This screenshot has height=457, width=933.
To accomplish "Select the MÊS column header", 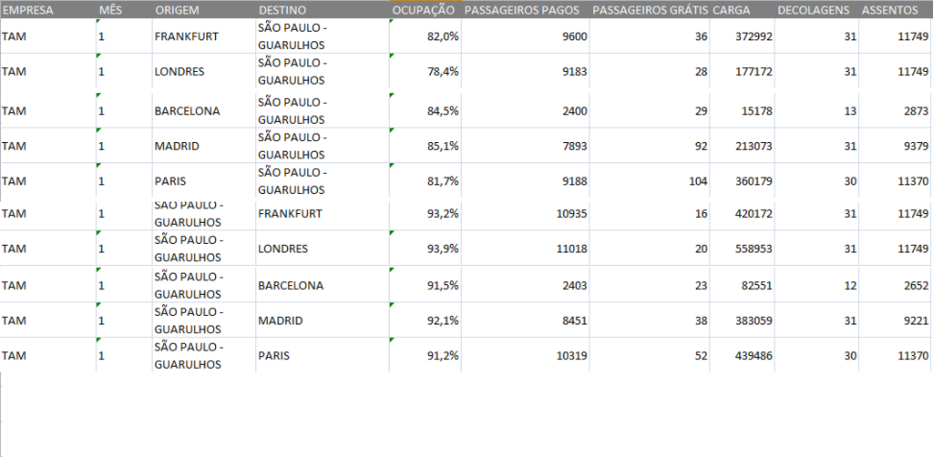I will click(124, 10).
